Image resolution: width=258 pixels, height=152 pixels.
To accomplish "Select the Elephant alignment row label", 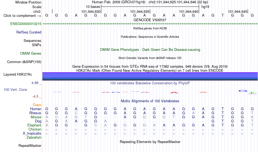I will [x=34, y=125].
